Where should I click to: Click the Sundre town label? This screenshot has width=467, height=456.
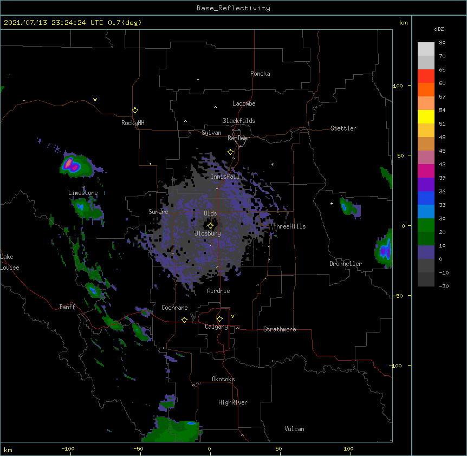tap(158, 212)
